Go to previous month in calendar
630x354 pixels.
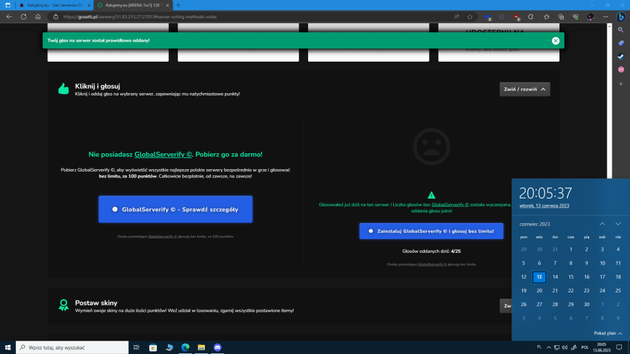602,224
